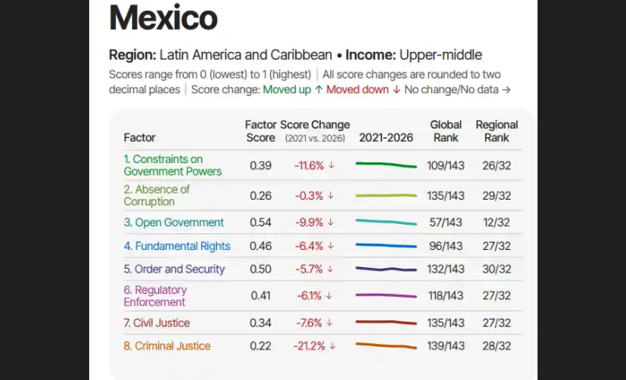The height and width of the screenshot is (380, 626).
Task: Select the Order and Security factor
Action: pos(174,269)
